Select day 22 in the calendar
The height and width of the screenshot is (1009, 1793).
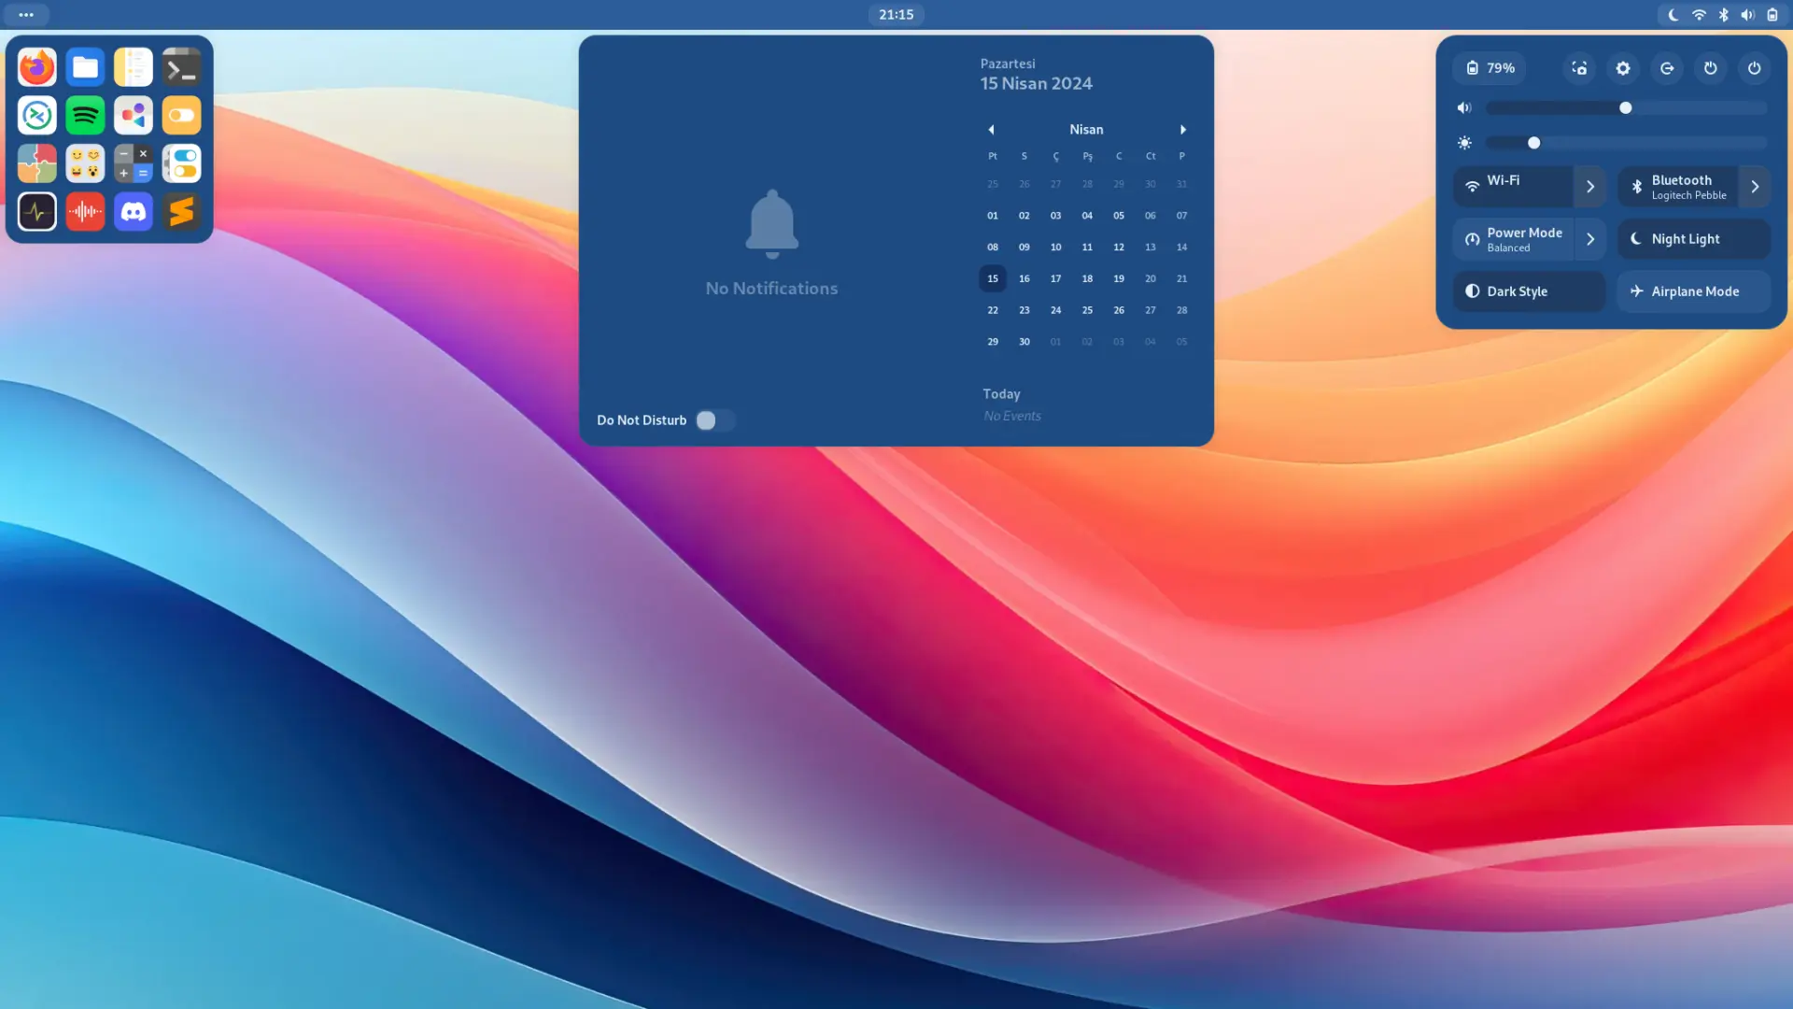point(993,310)
